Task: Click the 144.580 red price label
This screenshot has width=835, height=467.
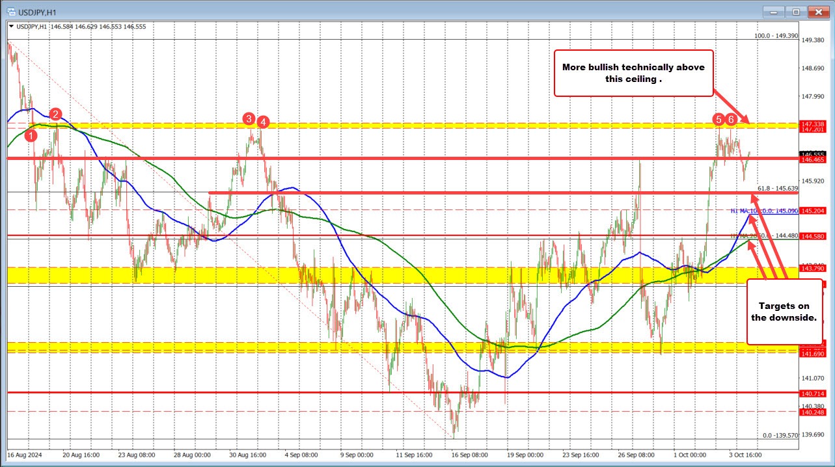Action: point(814,237)
